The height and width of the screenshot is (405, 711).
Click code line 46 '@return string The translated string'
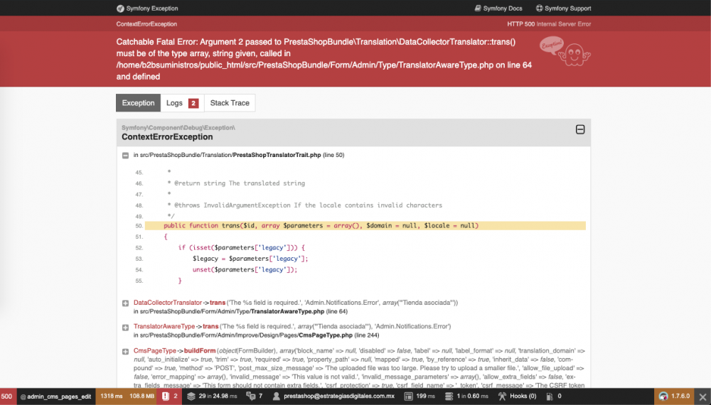point(236,183)
